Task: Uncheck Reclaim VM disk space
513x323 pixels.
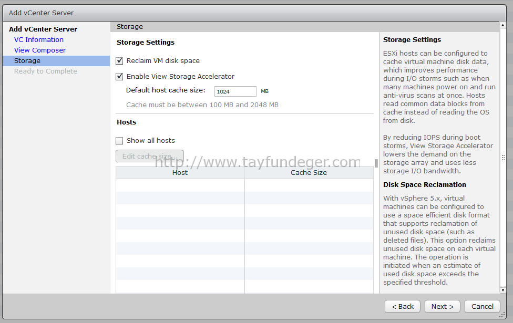Action: (119, 61)
